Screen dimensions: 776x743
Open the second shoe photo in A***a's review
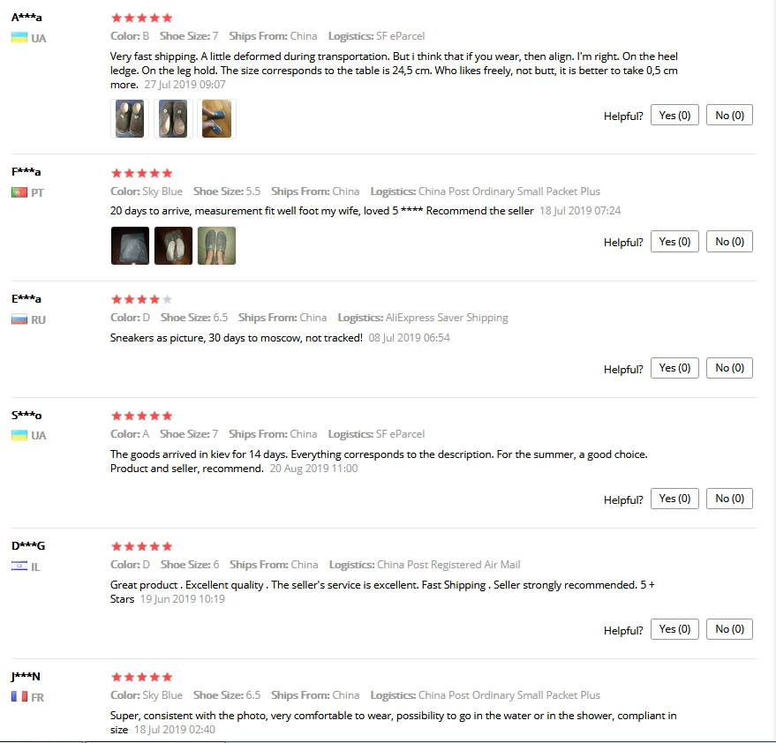[173, 119]
